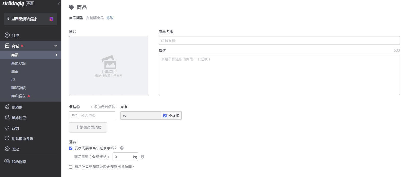
Task: Click the 我的團隊 team icon
Action: click(7, 161)
